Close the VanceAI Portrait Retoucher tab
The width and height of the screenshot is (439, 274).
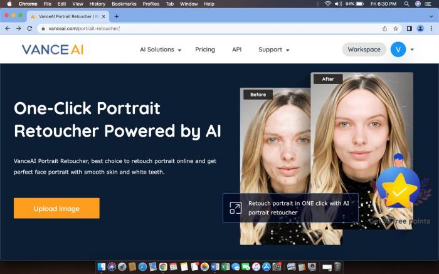click(x=103, y=16)
